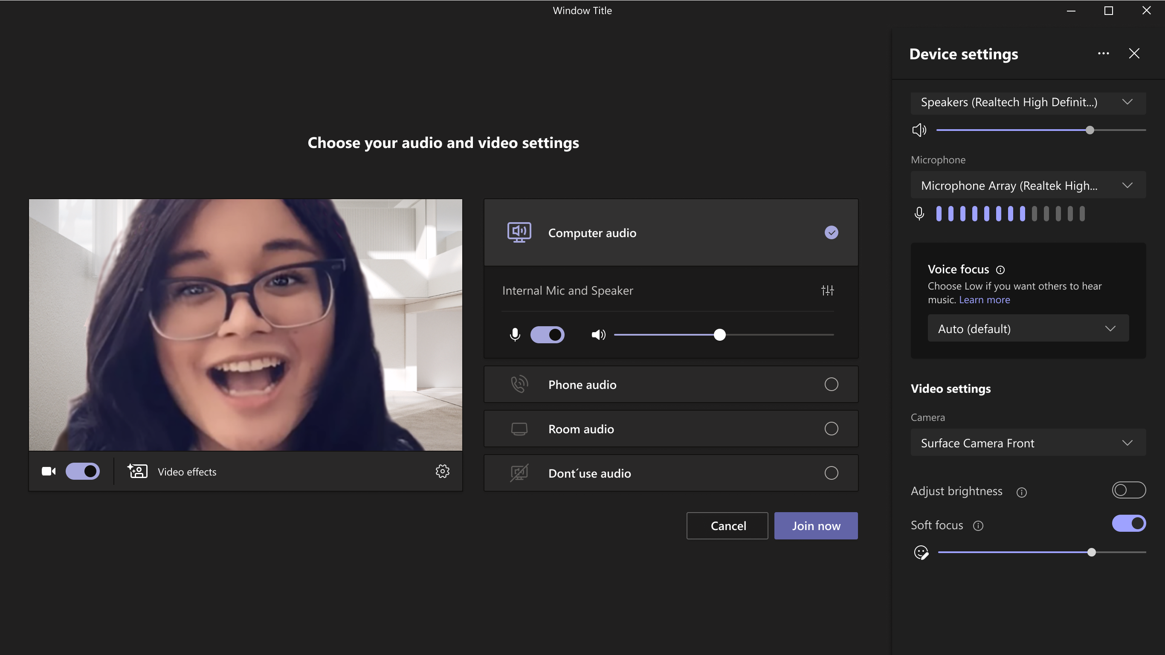
Task: Click the speaker icon in Device settings
Action: pos(919,130)
